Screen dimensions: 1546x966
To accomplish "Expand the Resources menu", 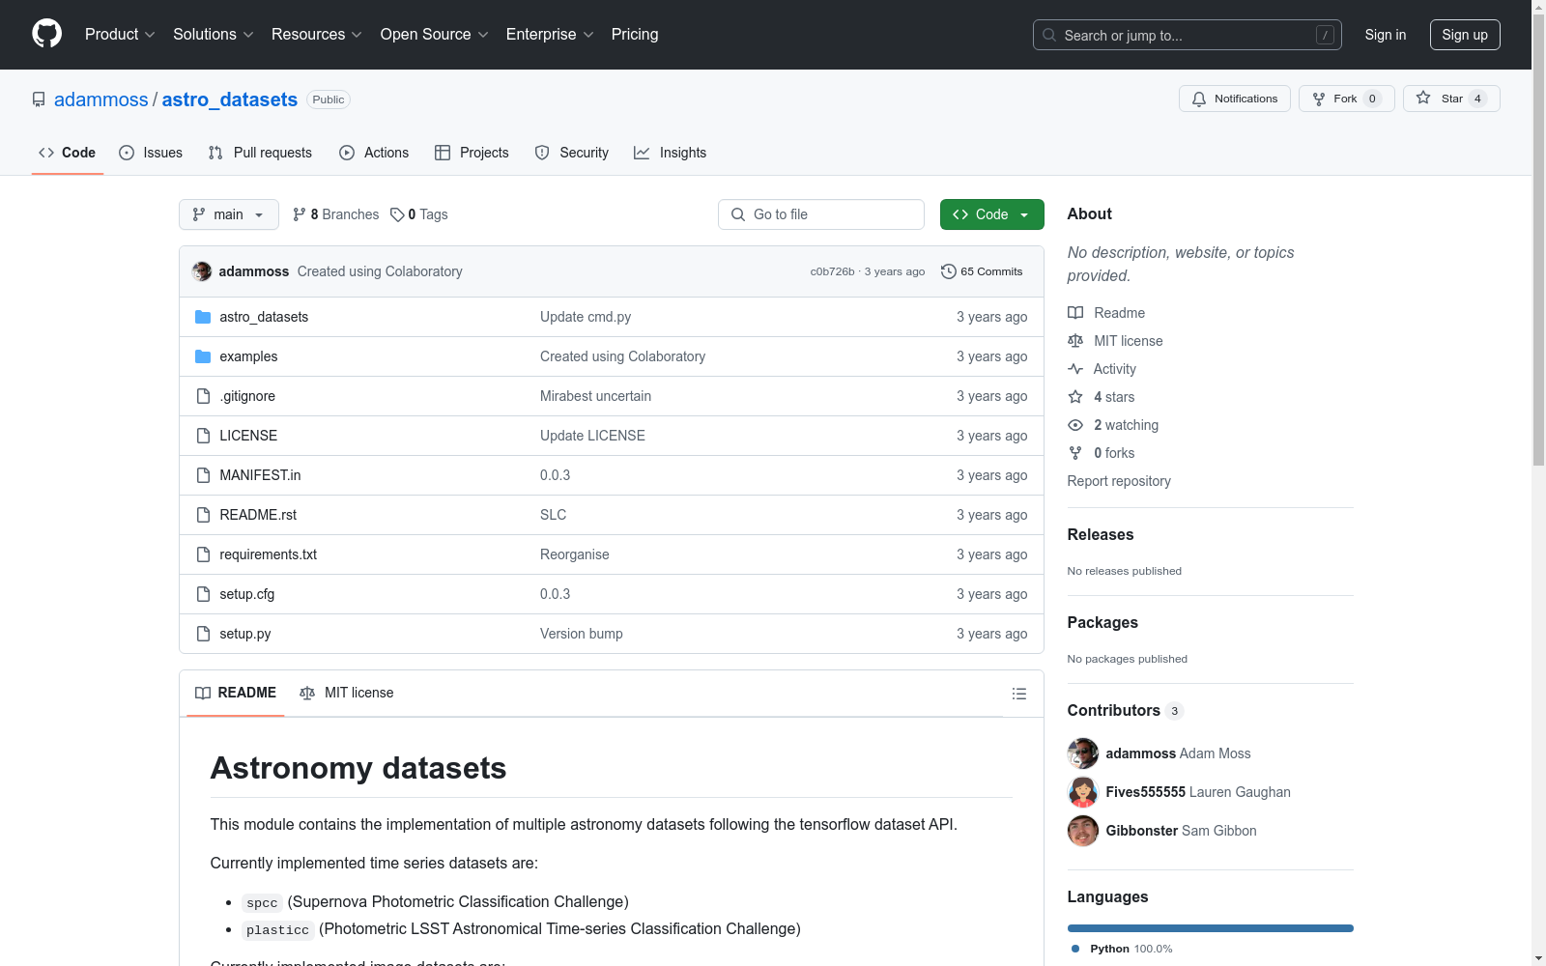I will coord(317,35).
